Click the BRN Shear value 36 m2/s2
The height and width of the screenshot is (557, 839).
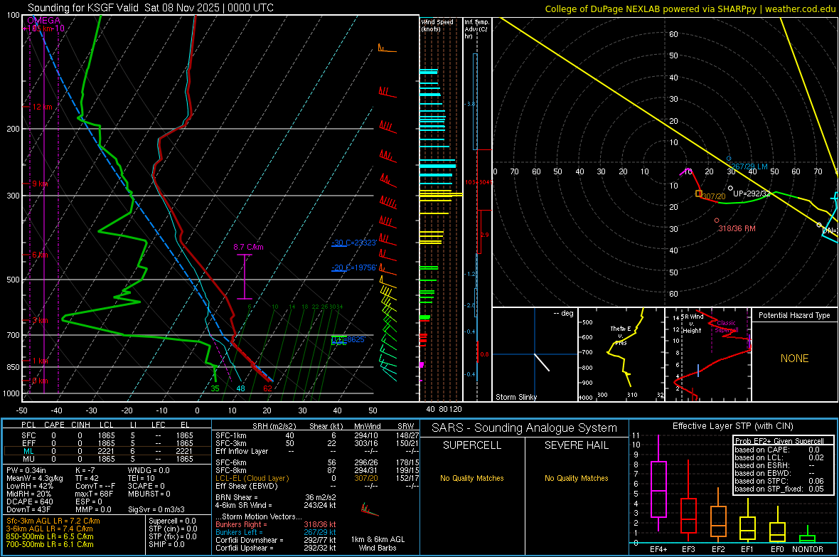pos(321,497)
